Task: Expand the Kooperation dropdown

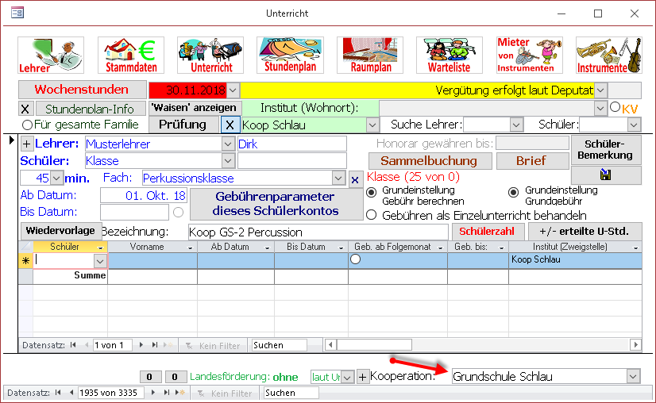Action: tap(633, 376)
